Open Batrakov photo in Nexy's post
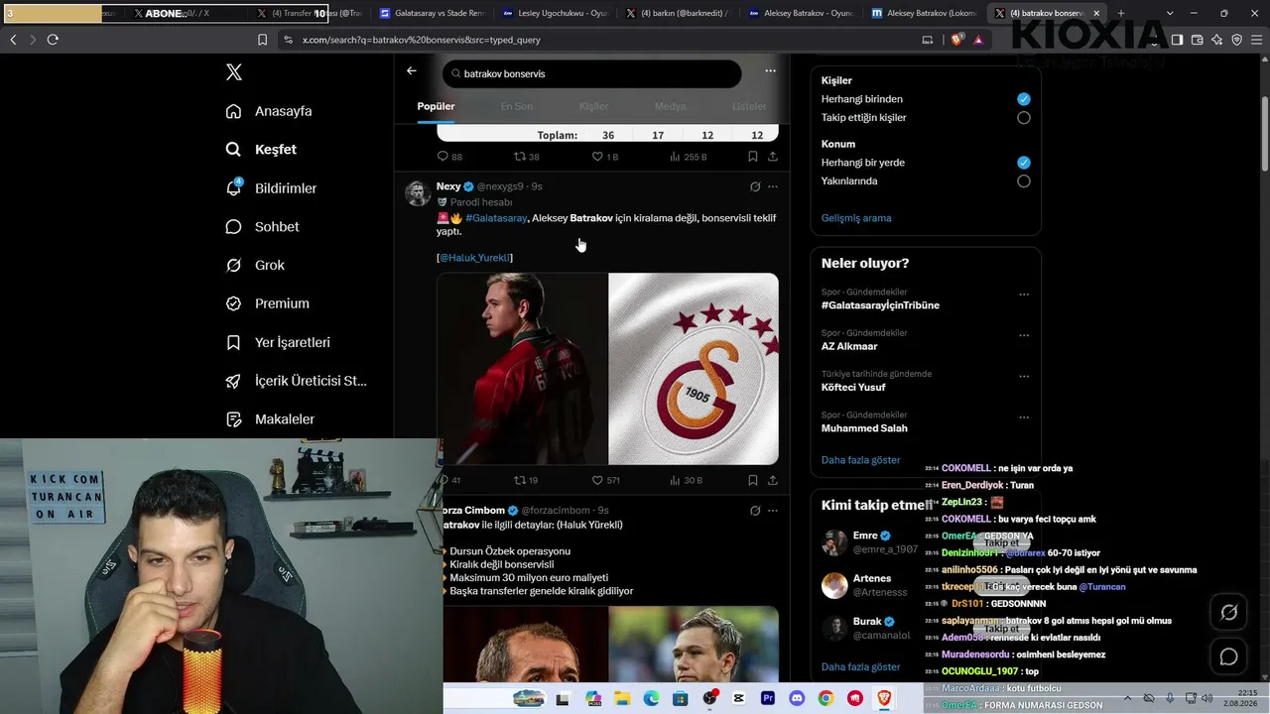 pos(522,369)
